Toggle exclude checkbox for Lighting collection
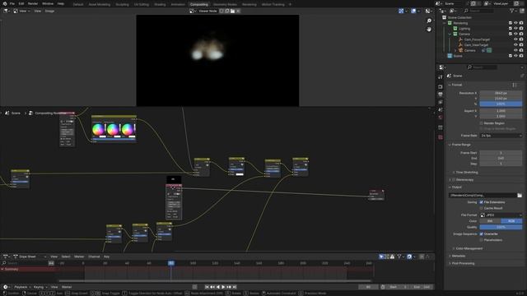Viewport: 527px width, 296px height. [511, 29]
